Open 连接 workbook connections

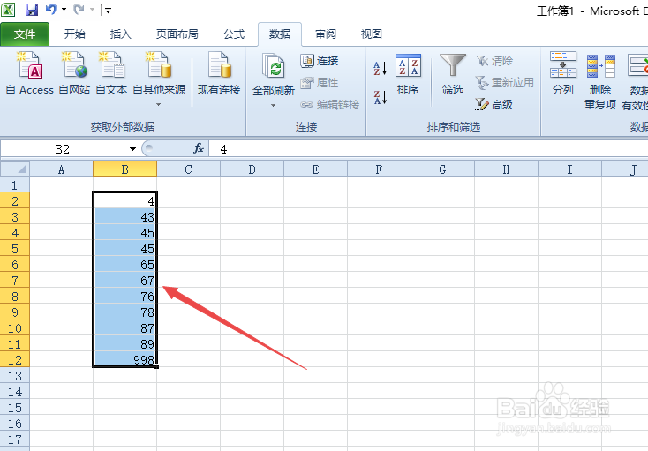(x=320, y=61)
